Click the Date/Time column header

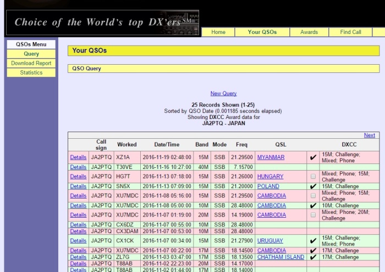167,144
